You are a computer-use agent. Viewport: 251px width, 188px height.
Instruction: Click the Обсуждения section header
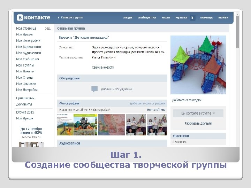[x=112, y=78]
